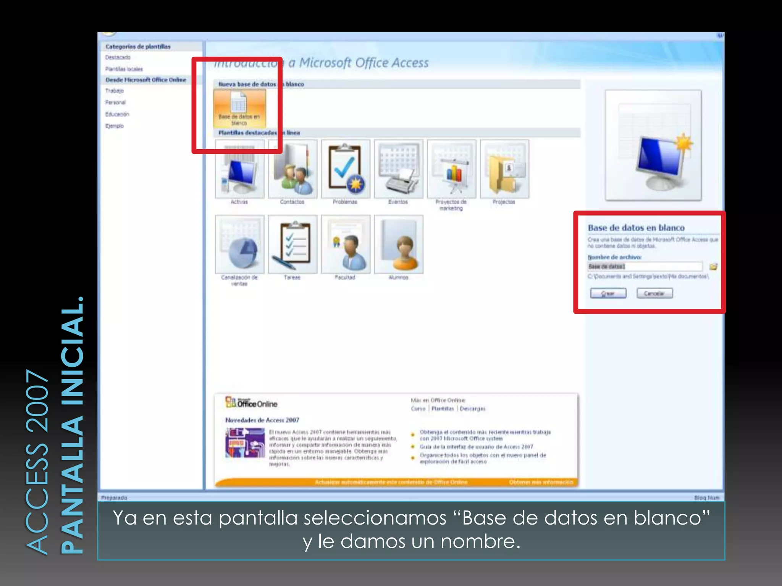
Task: Click the Más en Office Online text
Action: [438, 400]
